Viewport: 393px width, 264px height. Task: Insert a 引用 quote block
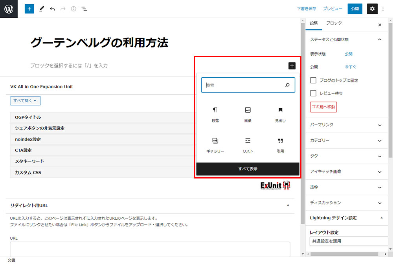click(280, 145)
